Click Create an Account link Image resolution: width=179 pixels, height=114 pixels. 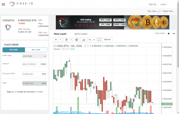click(25, 92)
